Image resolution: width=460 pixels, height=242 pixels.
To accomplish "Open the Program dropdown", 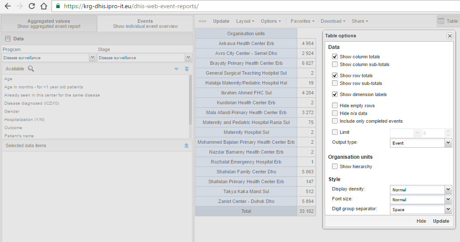I will click(92, 57).
